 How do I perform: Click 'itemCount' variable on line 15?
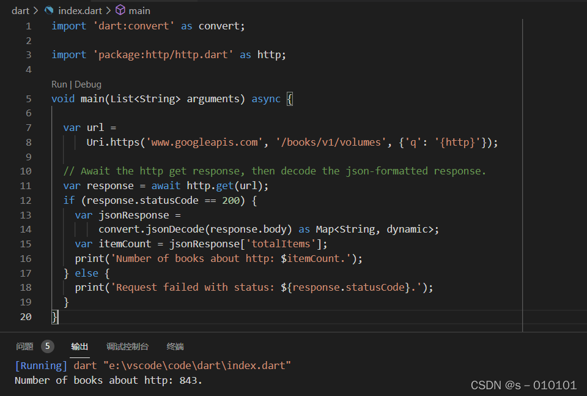125,244
